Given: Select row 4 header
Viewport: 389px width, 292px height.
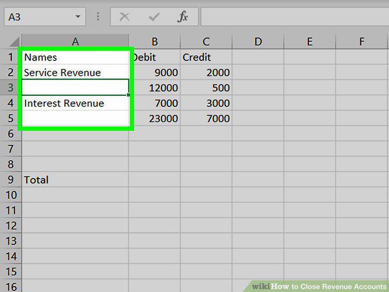Looking at the screenshot, I should coord(11,103).
